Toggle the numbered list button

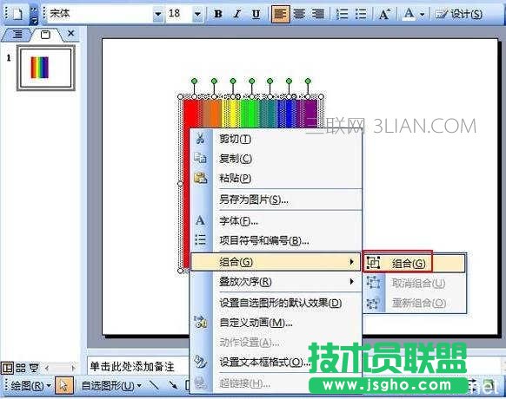click(x=342, y=14)
